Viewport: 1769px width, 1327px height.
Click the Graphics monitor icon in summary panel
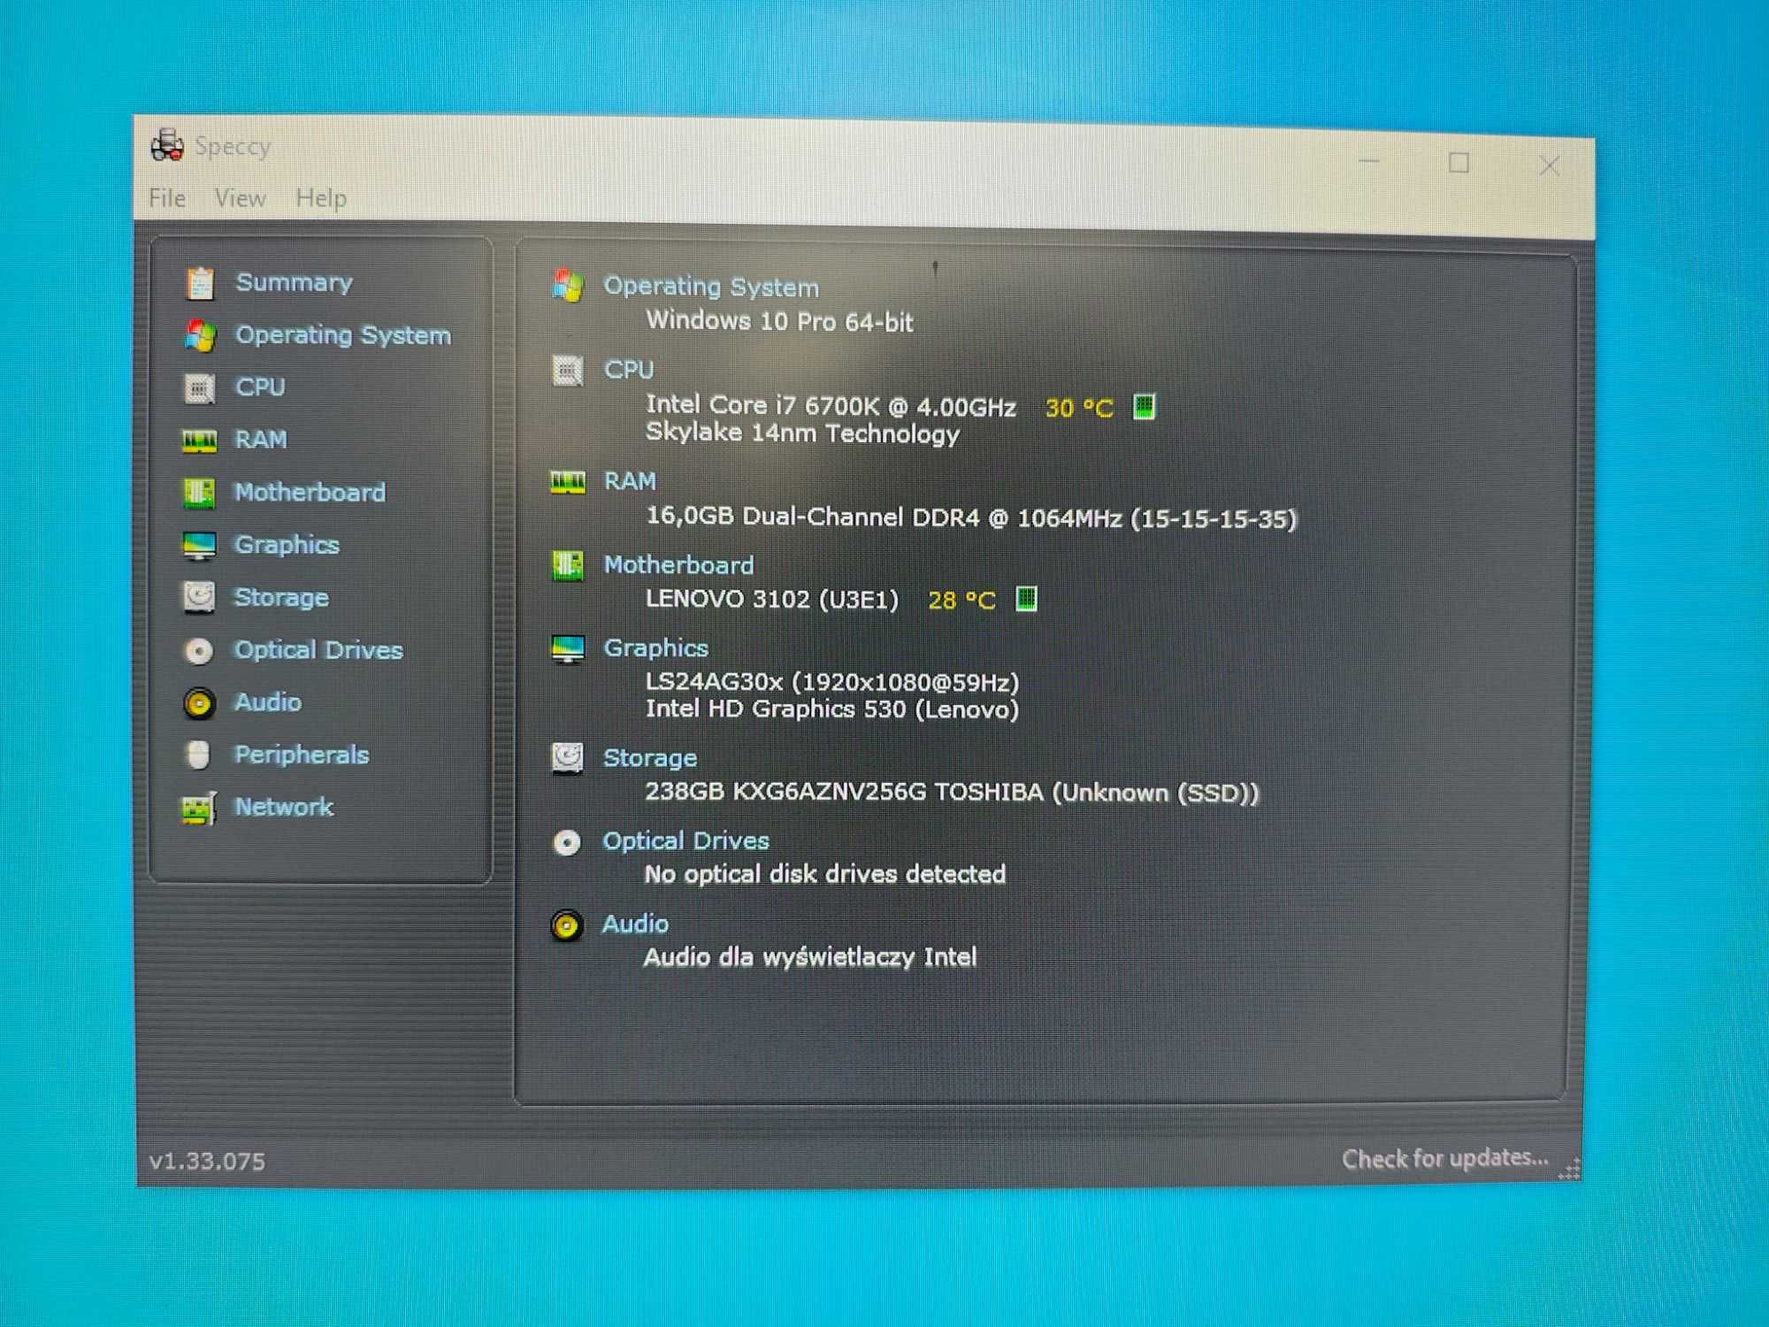[567, 649]
